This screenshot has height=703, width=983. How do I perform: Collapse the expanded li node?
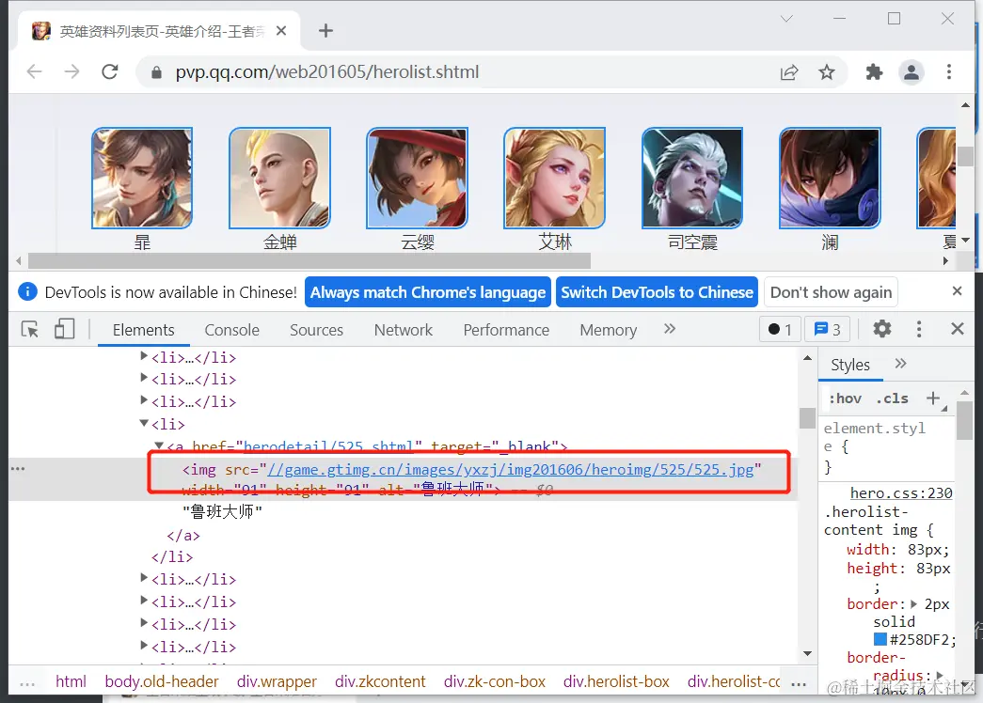pyautogui.click(x=144, y=424)
